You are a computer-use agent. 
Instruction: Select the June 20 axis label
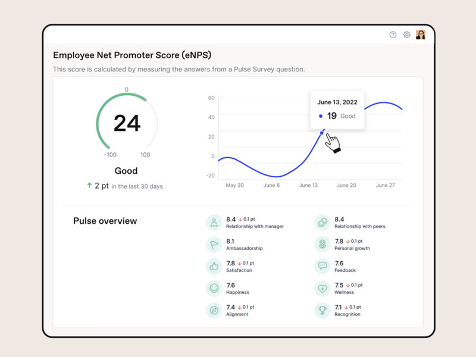346,186
